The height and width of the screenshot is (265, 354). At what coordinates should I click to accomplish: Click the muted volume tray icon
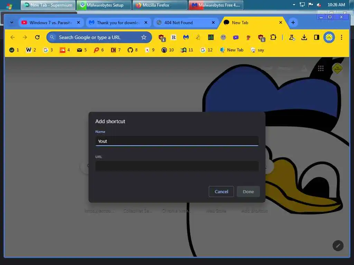(x=319, y=4)
